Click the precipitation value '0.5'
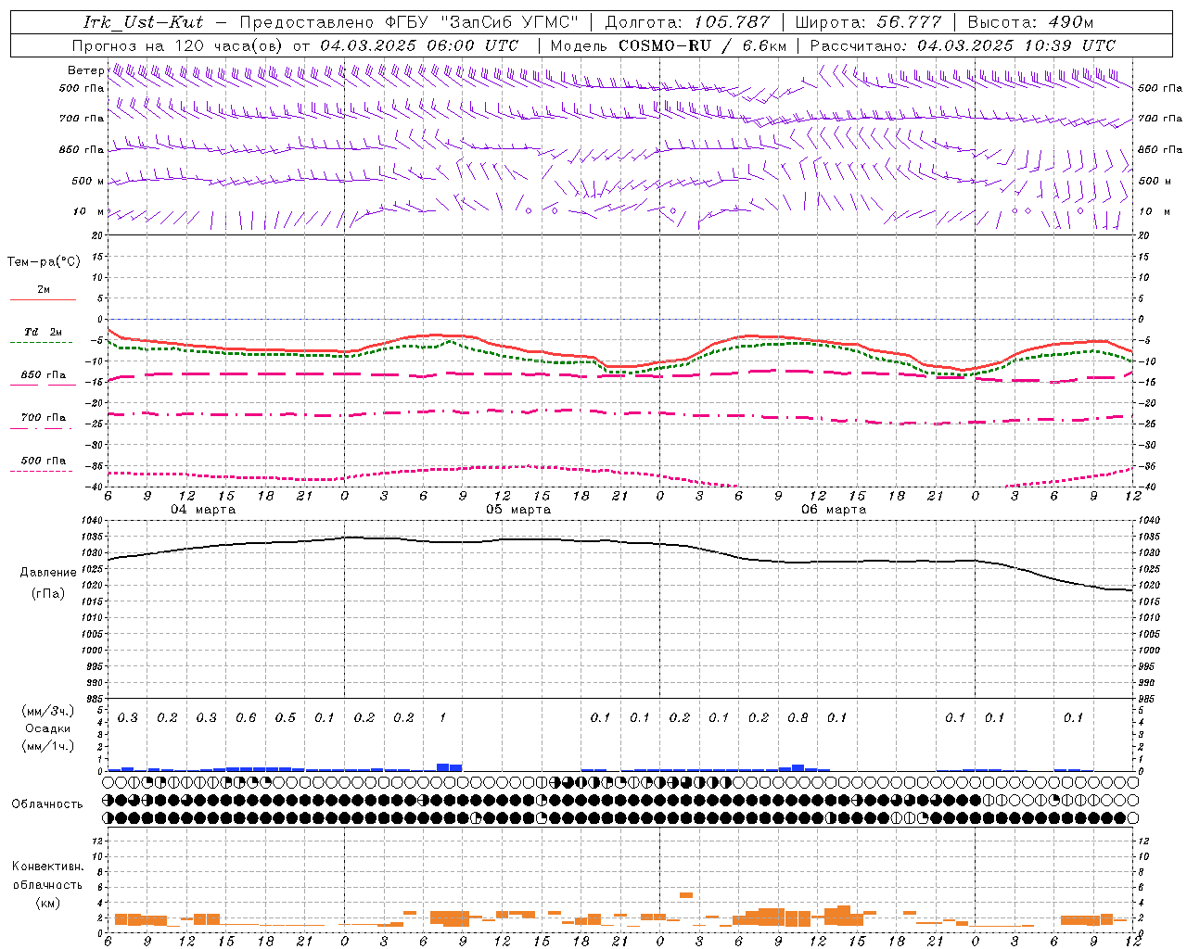 coord(286,718)
